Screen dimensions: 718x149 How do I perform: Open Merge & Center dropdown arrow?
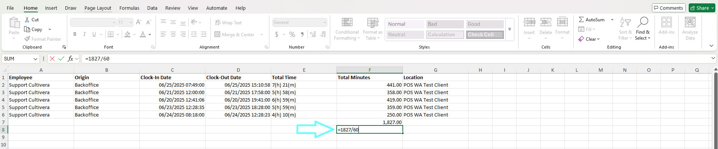pyautogui.click(x=262, y=34)
